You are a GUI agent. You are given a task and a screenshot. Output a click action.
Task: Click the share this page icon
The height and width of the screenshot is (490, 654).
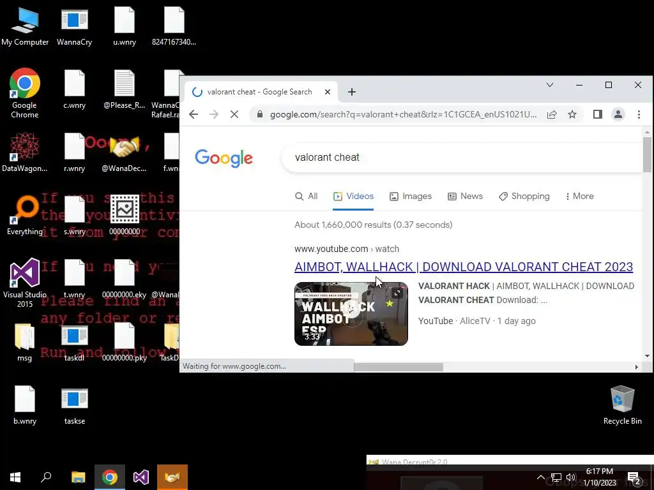click(552, 114)
